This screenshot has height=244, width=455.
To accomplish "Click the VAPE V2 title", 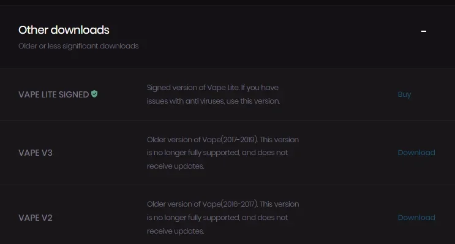I will point(36,218).
